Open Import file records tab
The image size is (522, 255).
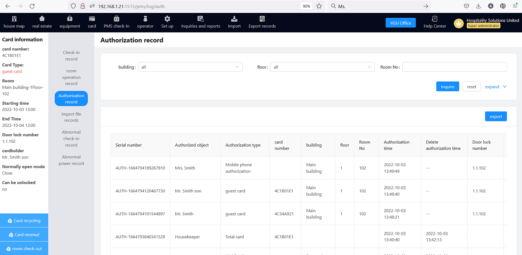pos(71,117)
